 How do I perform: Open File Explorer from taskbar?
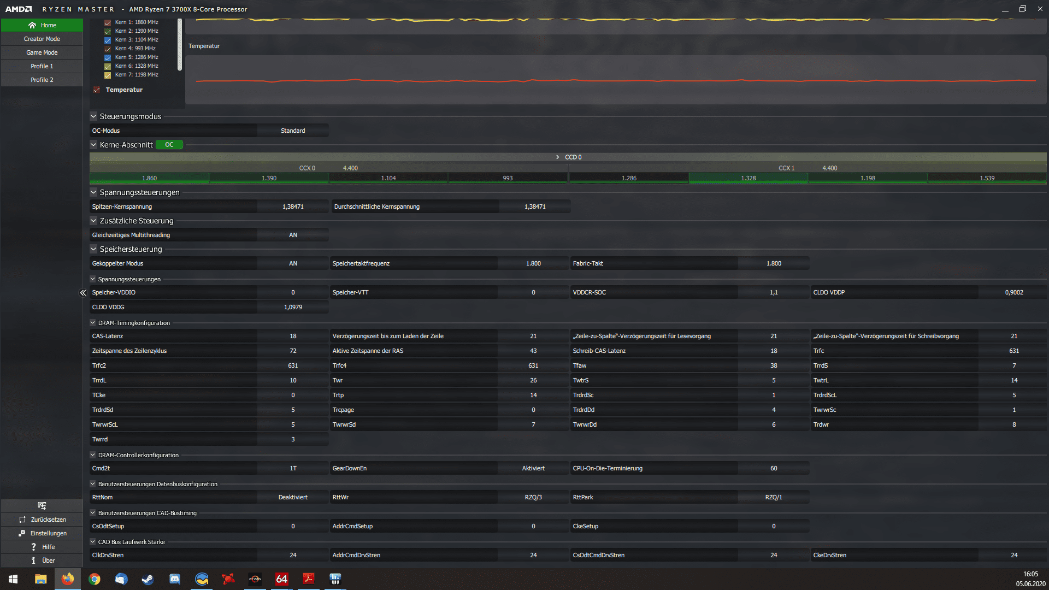tap(40, 579)
